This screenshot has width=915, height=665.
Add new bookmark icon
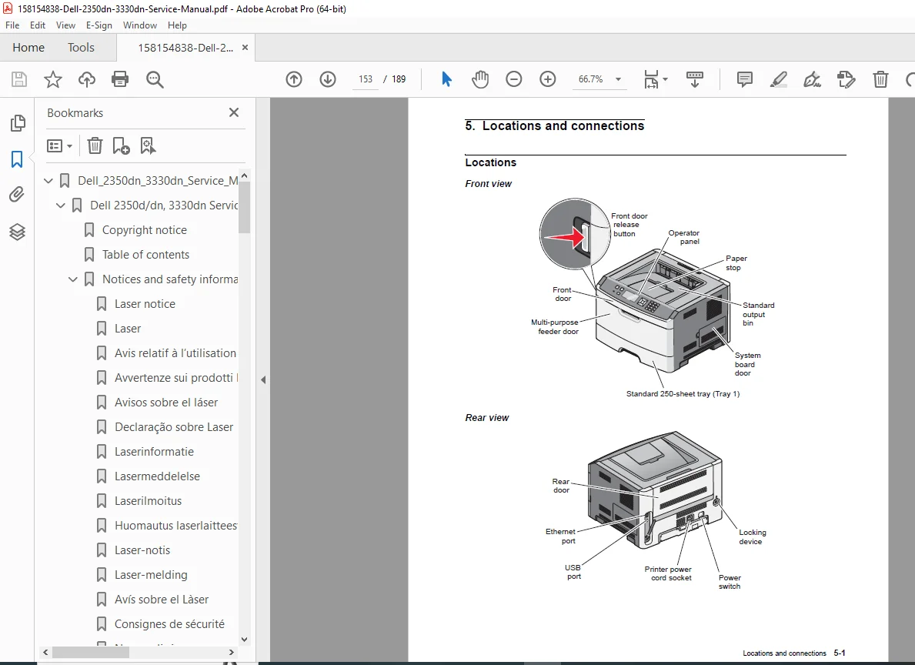tap(121, 145)
